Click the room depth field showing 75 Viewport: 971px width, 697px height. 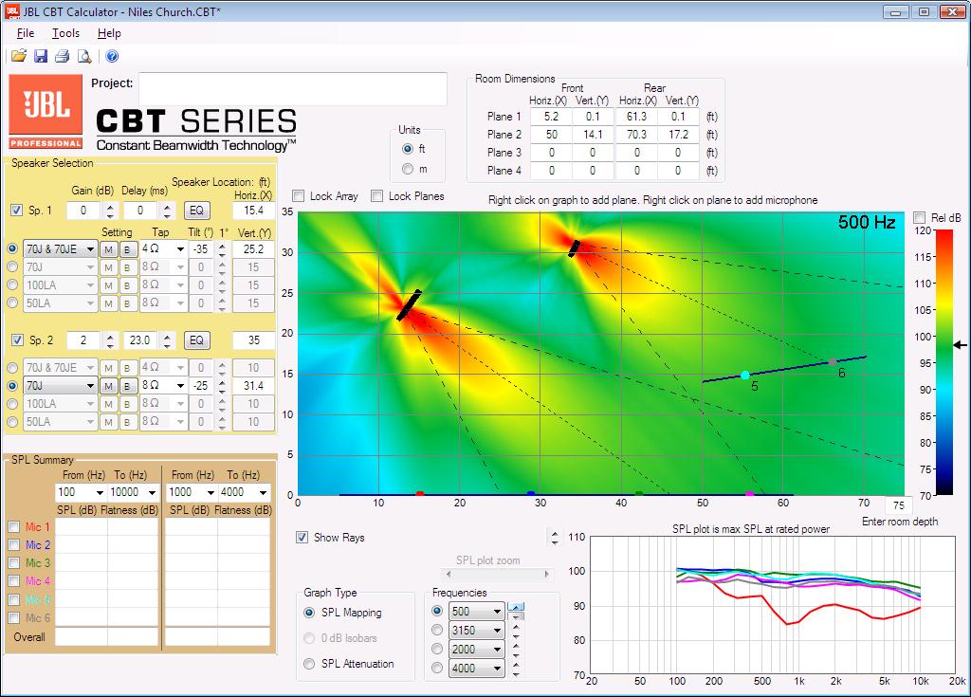tap(899, 504)
